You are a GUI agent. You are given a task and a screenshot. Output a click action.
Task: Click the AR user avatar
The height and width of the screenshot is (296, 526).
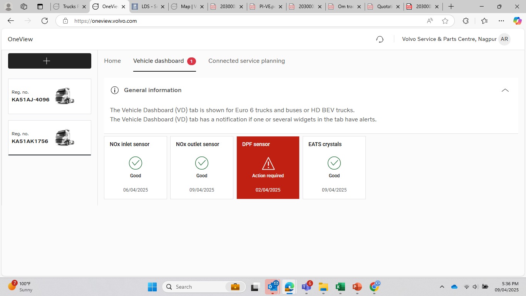[504, 39]
